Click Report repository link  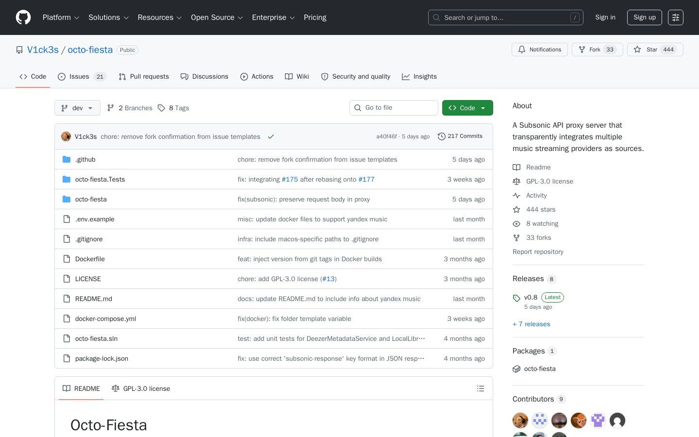[x=538, y=252]
